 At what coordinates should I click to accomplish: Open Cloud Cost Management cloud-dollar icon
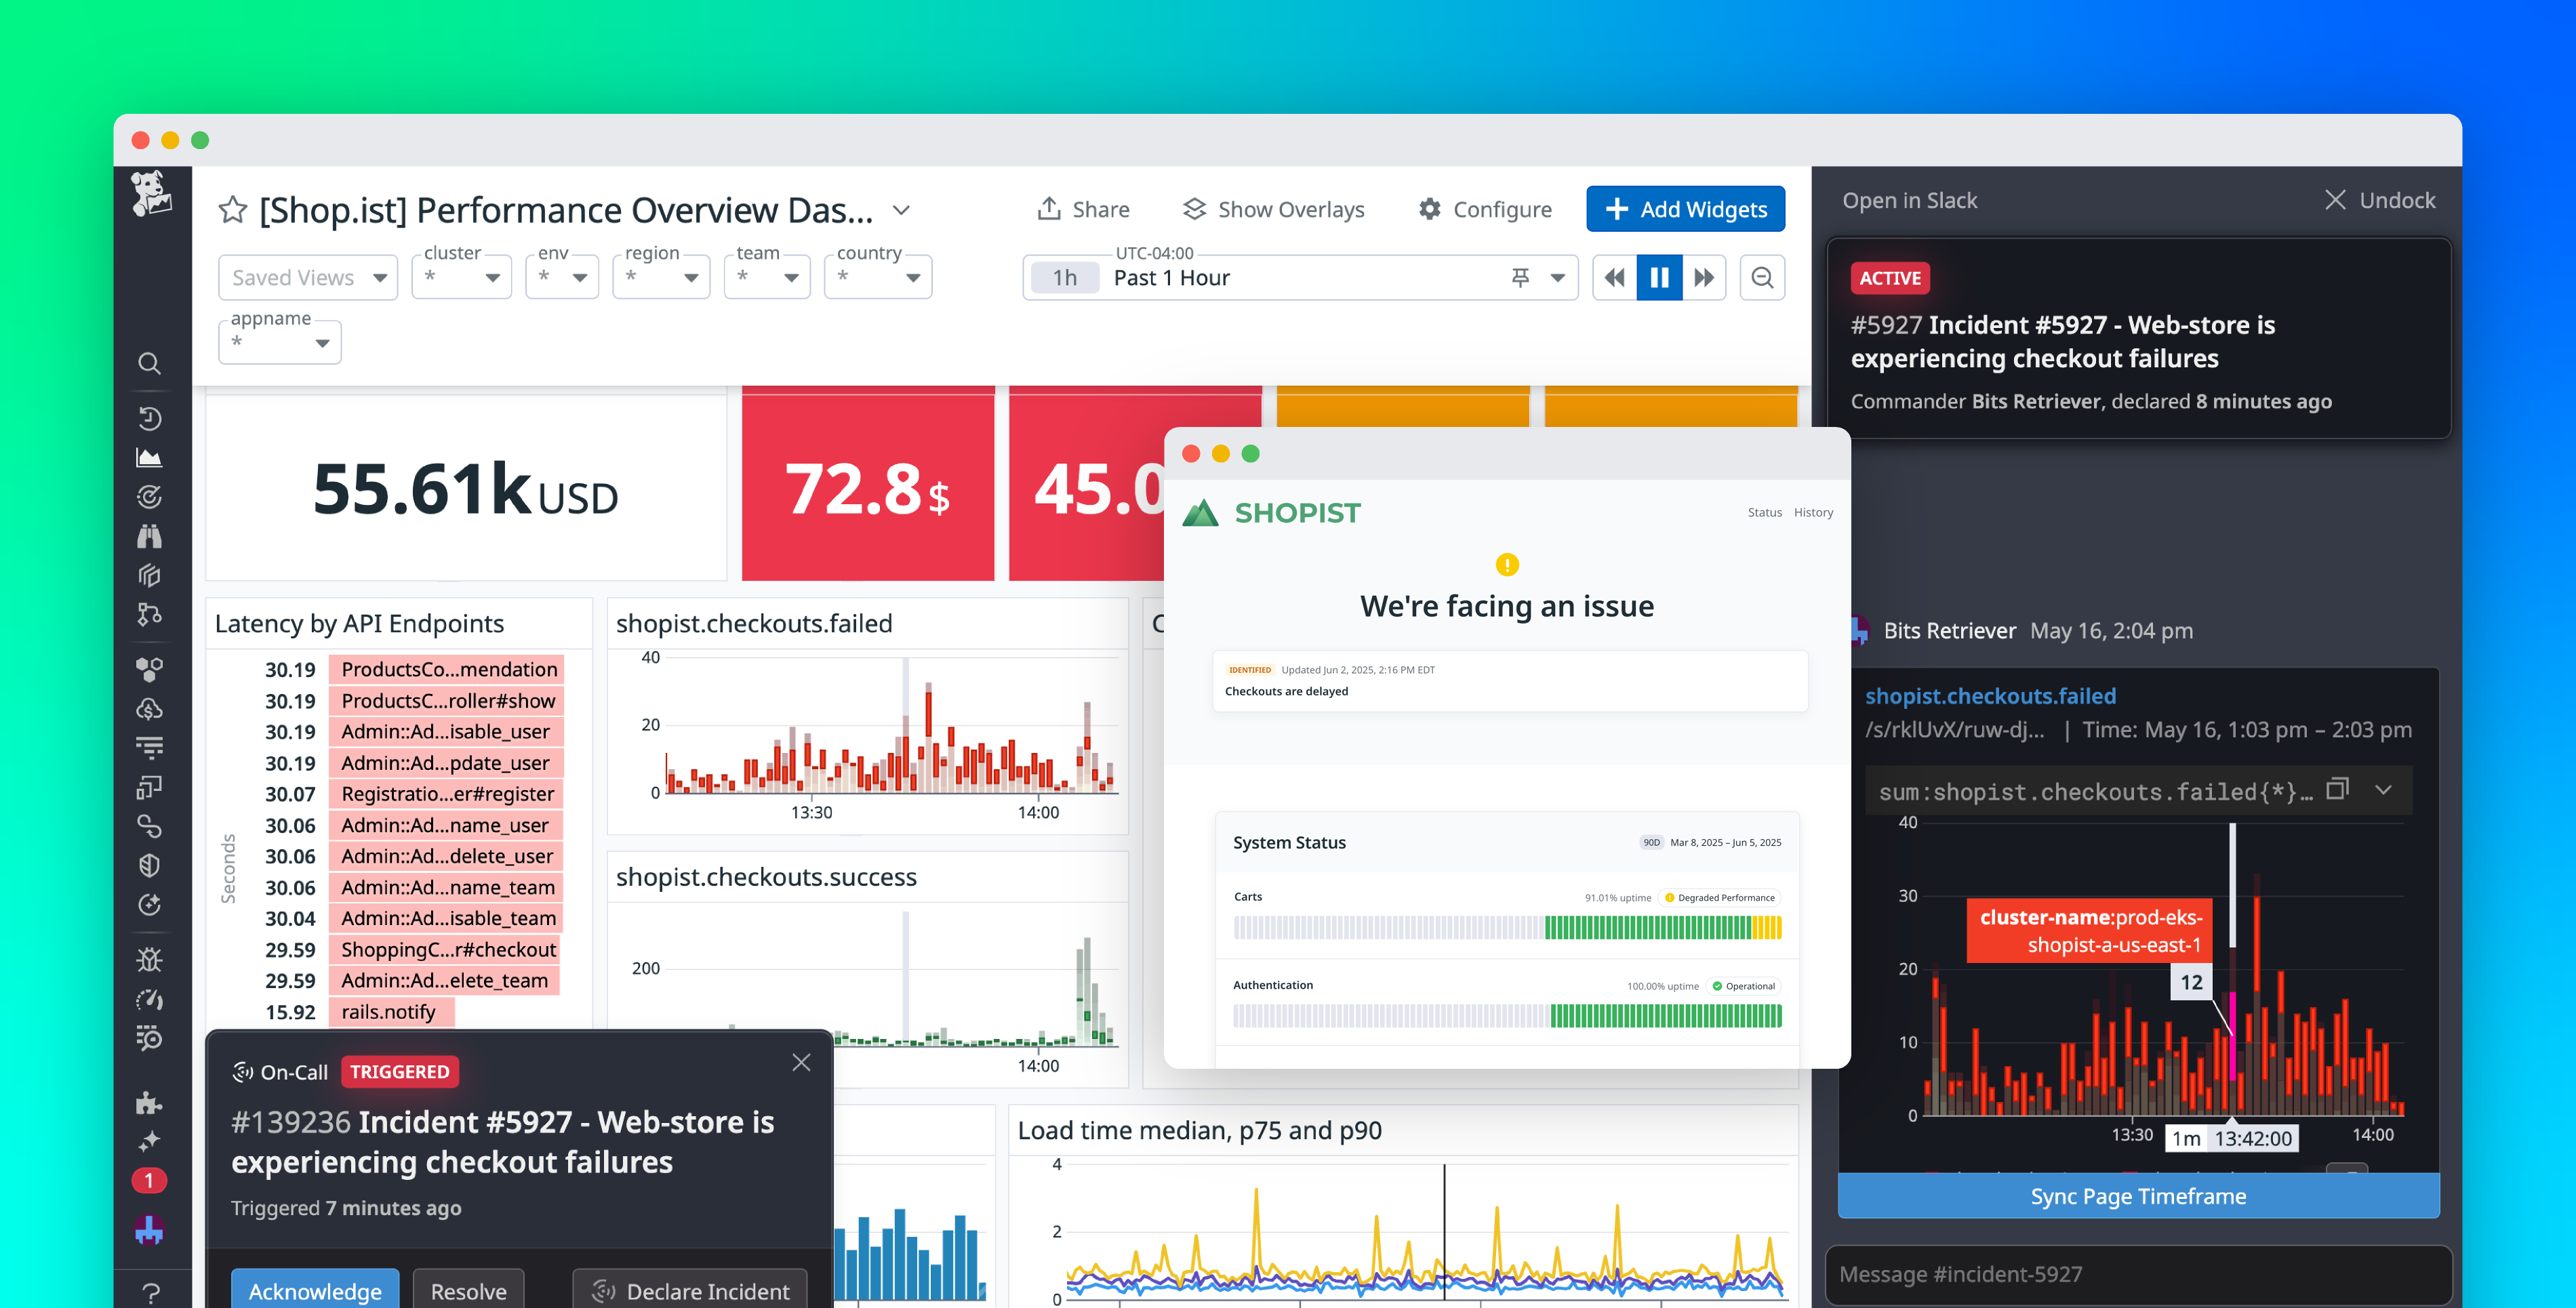(150, 709)
